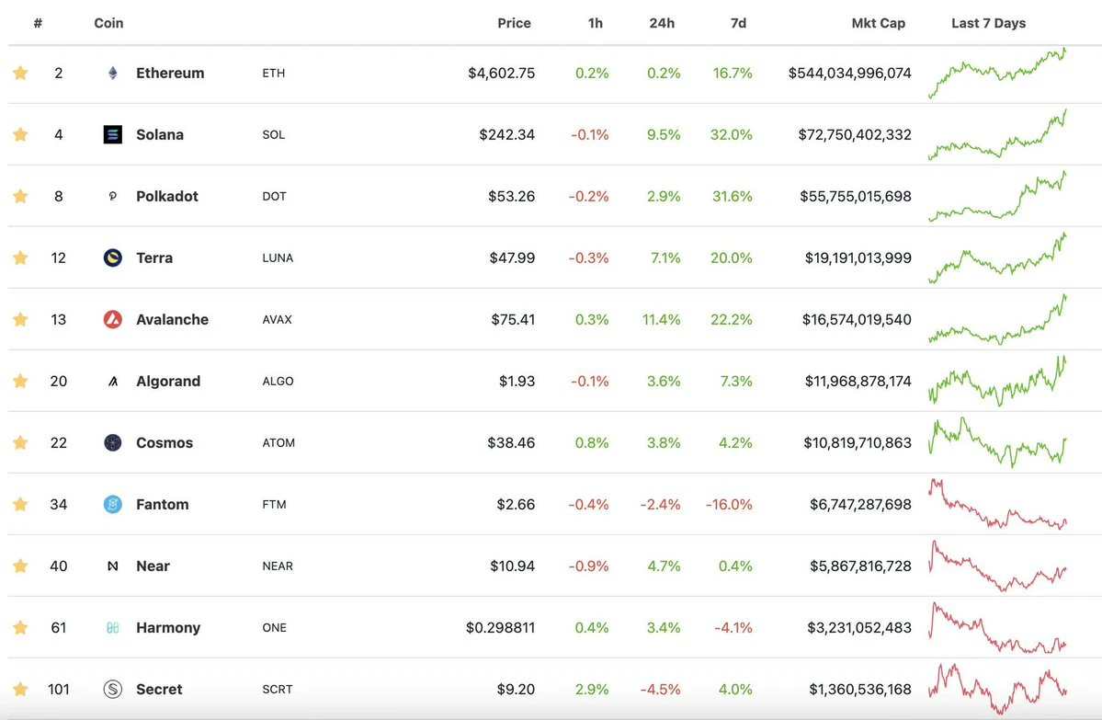Open the Algorand coin page
Viewport: 1102px width, 720px height.
(168, 381)
